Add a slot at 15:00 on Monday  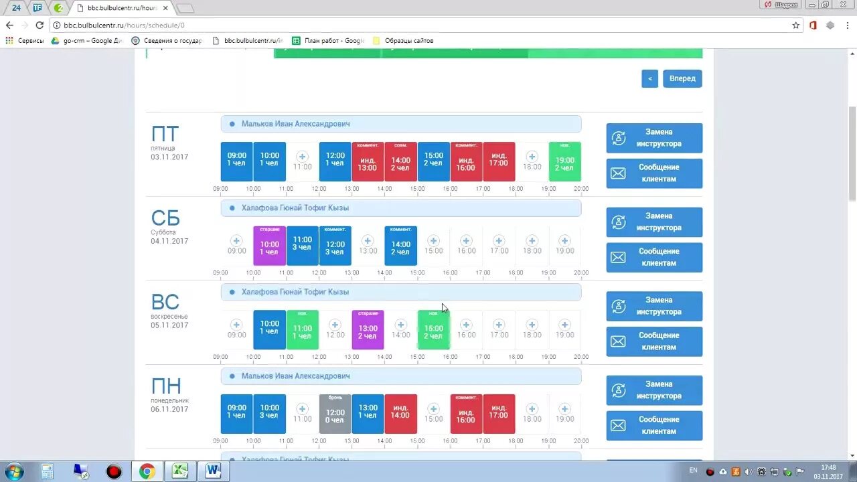pos(433,408)
